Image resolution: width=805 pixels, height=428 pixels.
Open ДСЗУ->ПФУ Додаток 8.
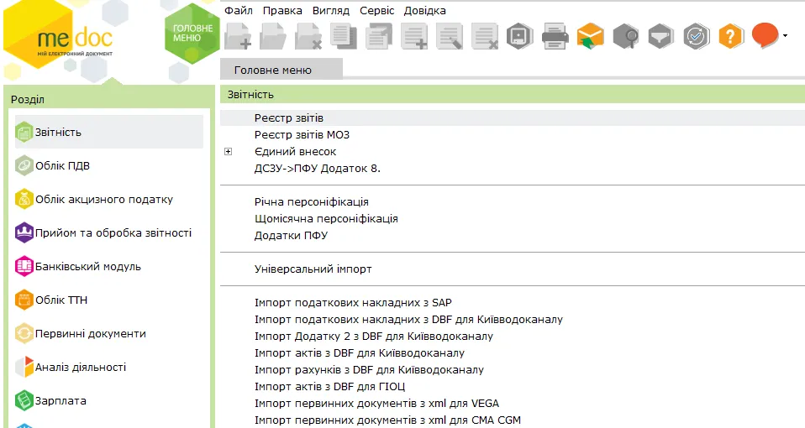(x=318, y=169)
